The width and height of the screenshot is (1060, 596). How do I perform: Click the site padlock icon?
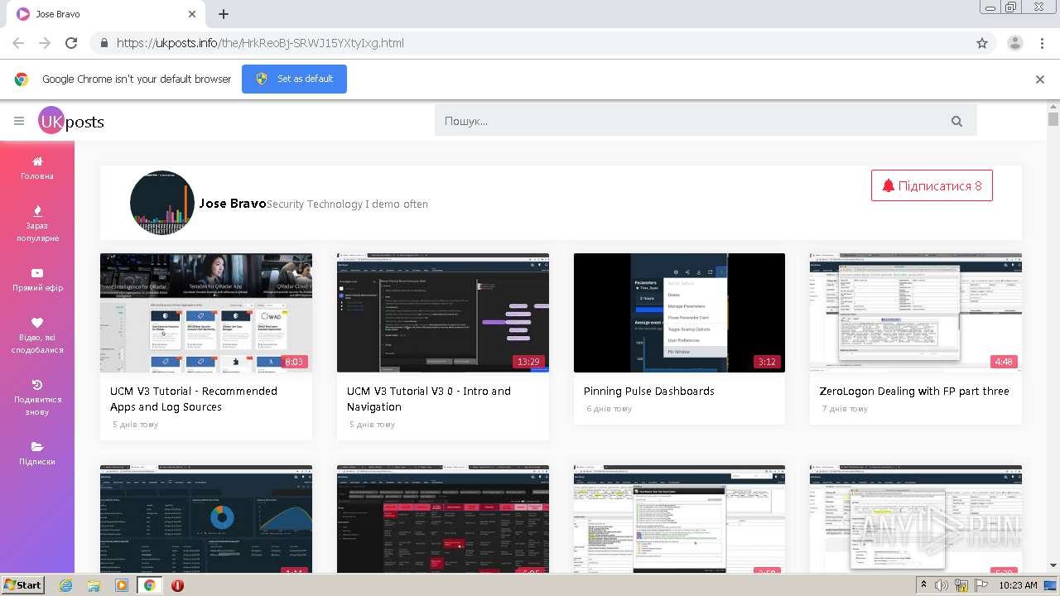pos(104,43)
